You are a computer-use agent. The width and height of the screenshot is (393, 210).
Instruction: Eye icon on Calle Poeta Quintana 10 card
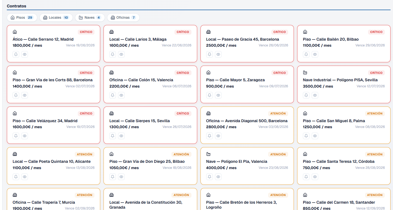25,177
